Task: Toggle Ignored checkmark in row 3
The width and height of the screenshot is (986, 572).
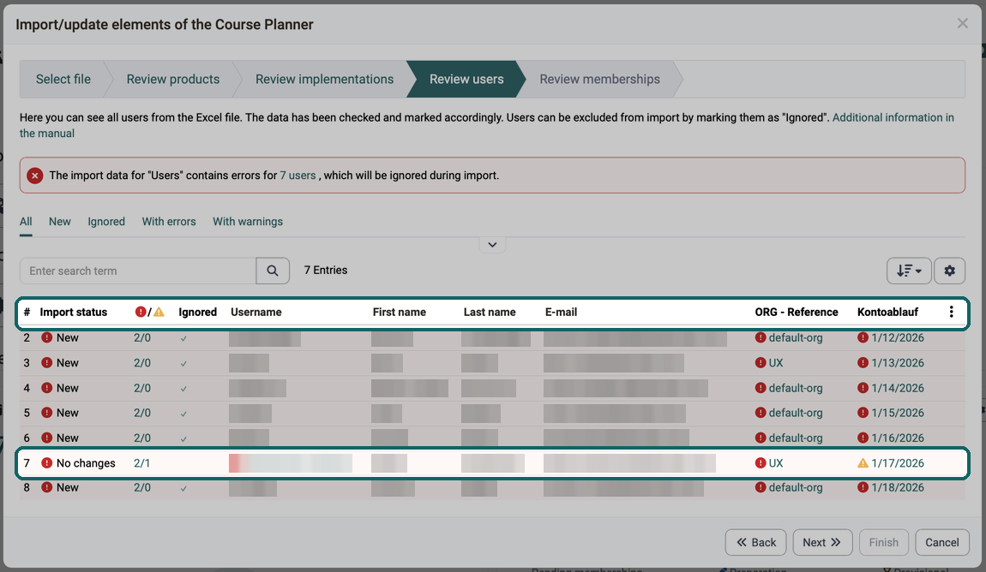Action: [x=183, y=364]
